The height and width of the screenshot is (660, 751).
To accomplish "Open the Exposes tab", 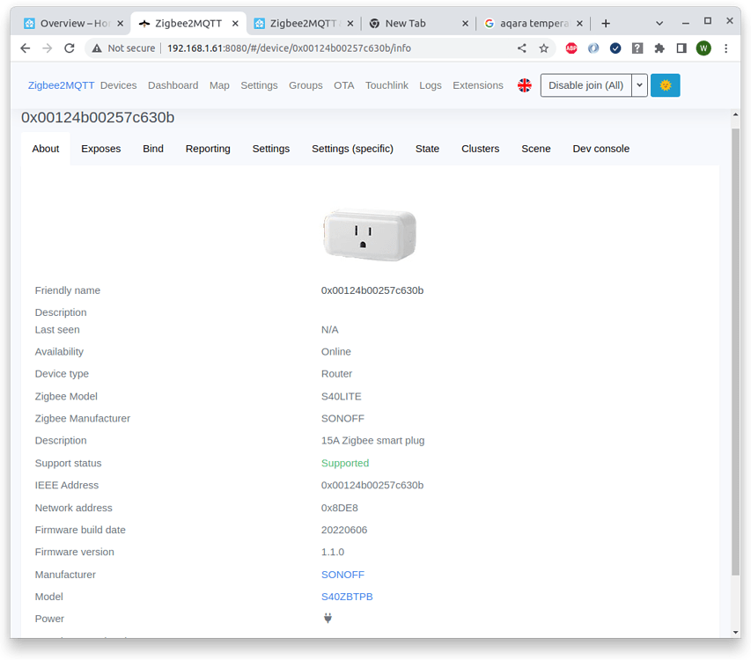I will pos(100,149).
